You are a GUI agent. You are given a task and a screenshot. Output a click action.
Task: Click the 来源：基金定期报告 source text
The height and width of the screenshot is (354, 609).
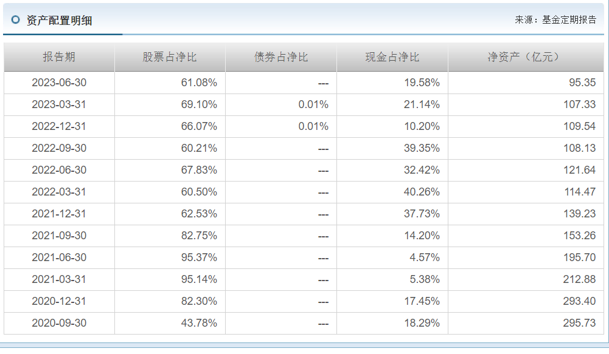(x=555, y=20)
